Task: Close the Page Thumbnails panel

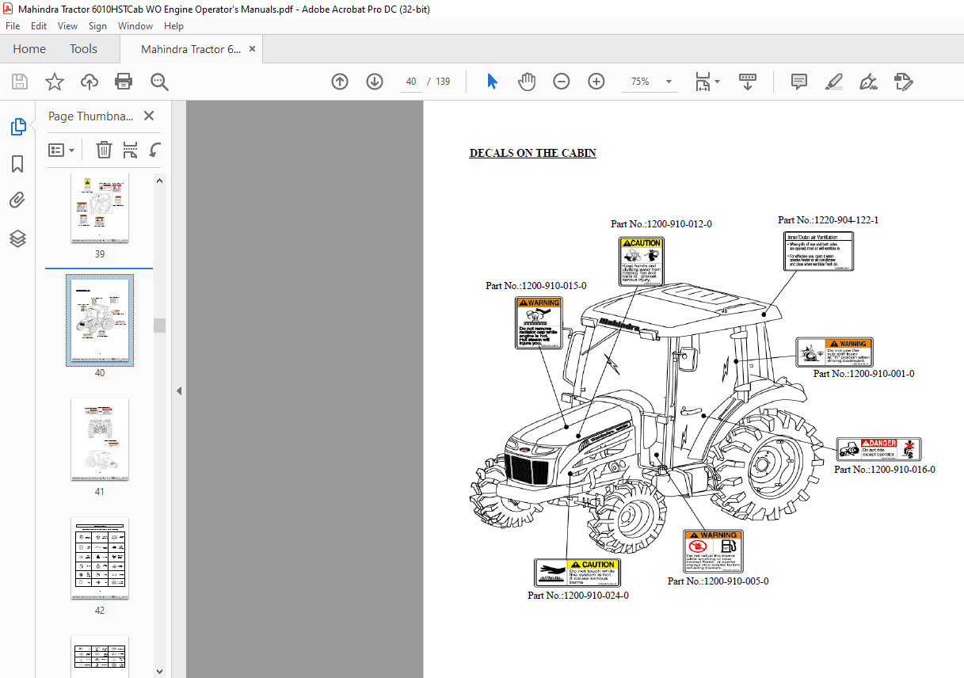Action: 148,116
